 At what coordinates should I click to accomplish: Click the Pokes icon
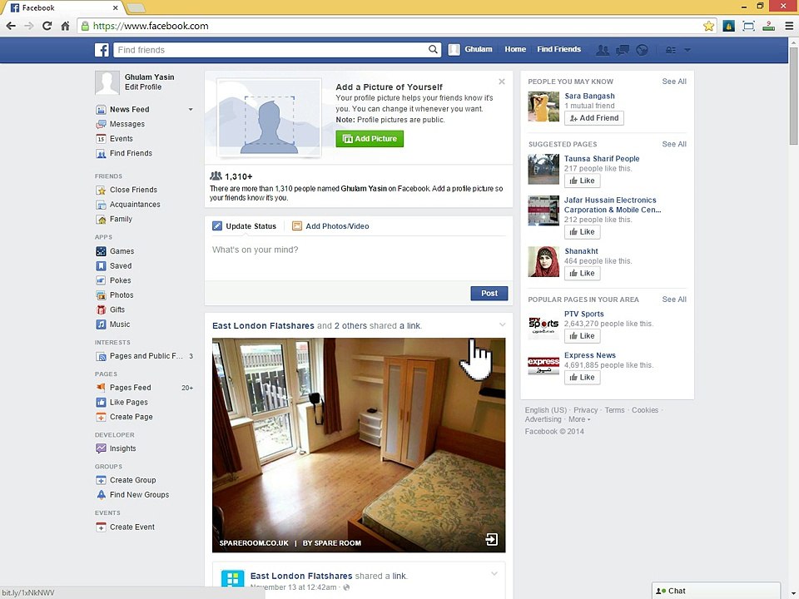[x=101, y=280]
